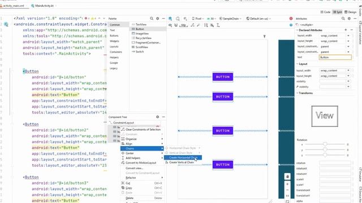Screen dimensions: 362x203
Task: Open the Organize submenu
Action: click(x=142, y=139)
